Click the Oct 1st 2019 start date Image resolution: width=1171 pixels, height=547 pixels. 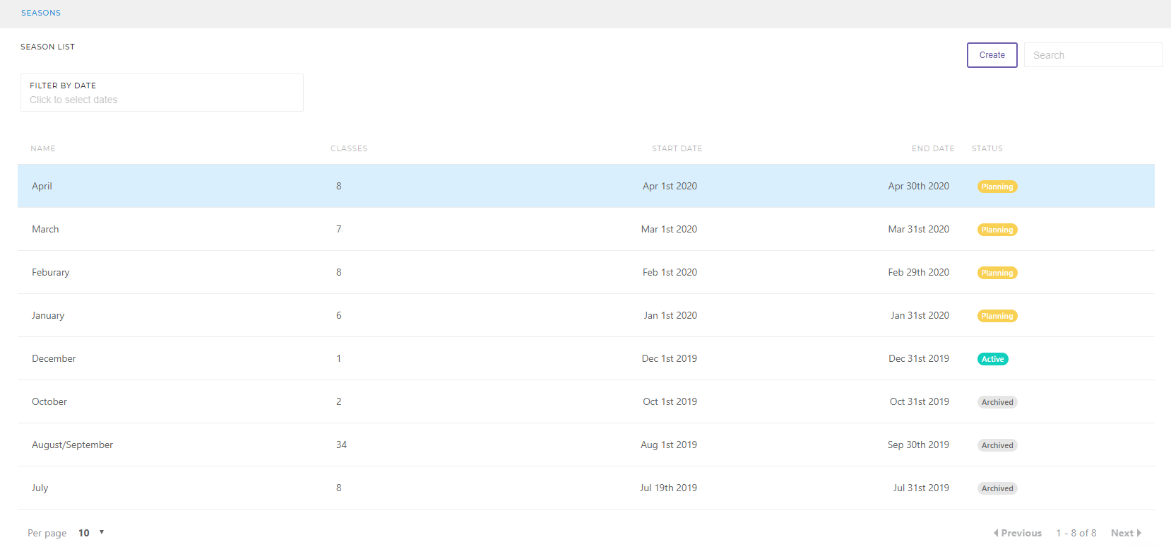coord(670,401)
